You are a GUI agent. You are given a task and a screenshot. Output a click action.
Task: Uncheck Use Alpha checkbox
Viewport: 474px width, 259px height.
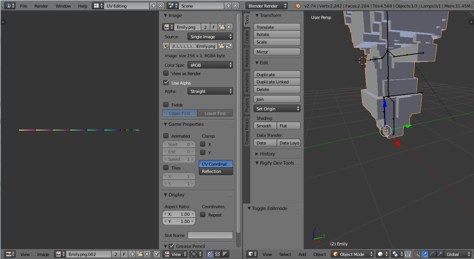click(166, 83)
